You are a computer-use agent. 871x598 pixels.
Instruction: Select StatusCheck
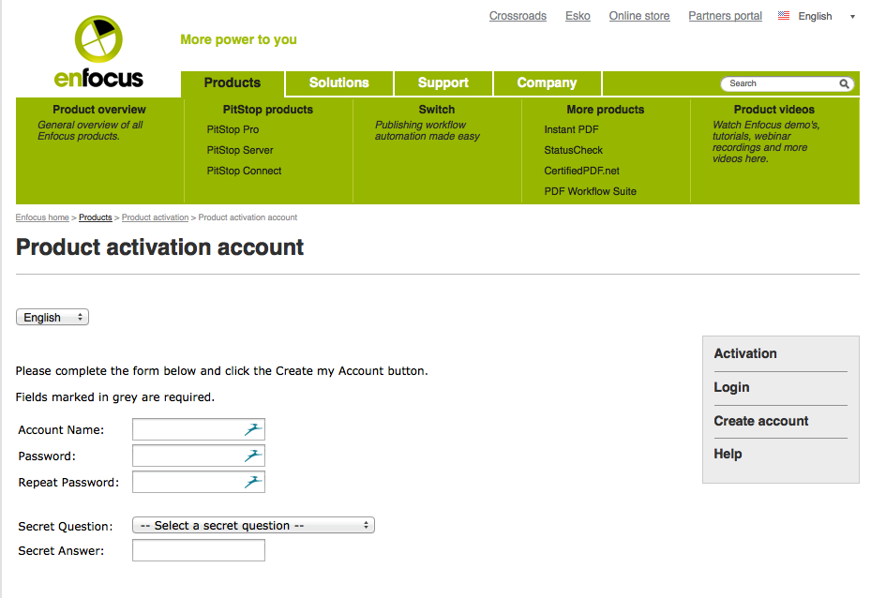coord(573,150)
